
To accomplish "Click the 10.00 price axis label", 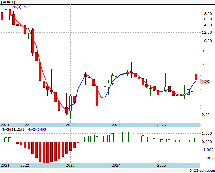I will (x=207, y=41).
